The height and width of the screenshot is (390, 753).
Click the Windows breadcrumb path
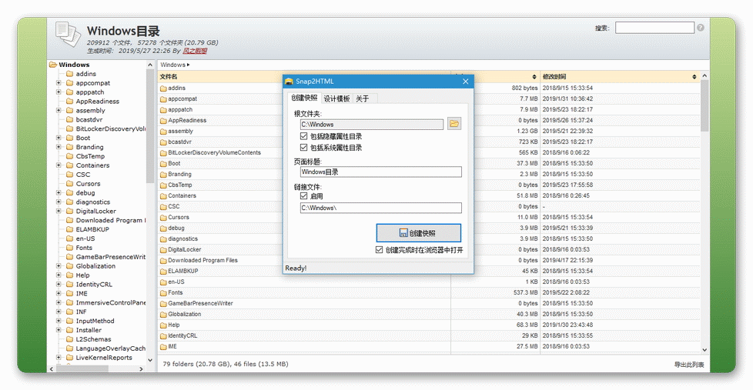(173, 65)
